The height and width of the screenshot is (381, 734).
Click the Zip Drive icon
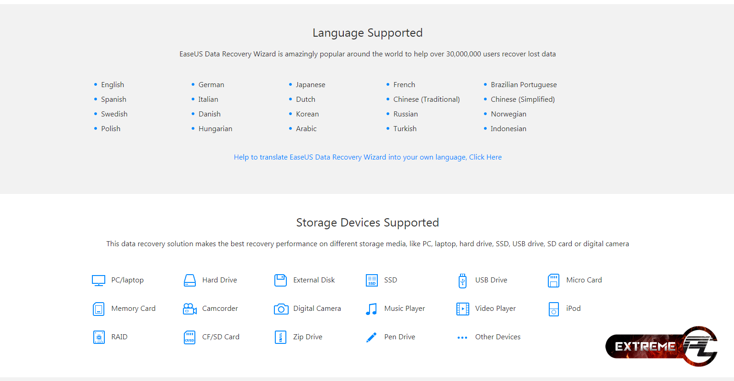pos(280,337)
